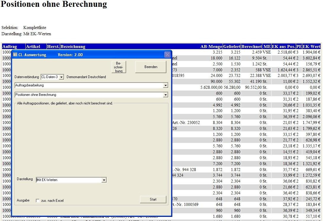Screen dimensions: 323x221
Task: Click the text Art.-Nr. 230052
Action: pyautogui.click(x=186, y=123)
